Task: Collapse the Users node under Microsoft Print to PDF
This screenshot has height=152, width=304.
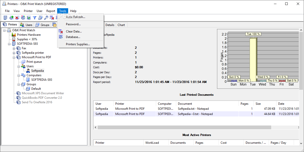Action: tap(19, 66)
